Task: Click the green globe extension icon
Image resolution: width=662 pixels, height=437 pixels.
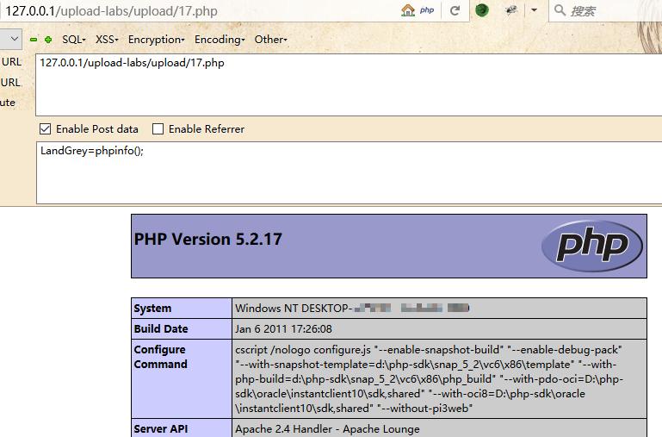Action: (x=482, y=10)
